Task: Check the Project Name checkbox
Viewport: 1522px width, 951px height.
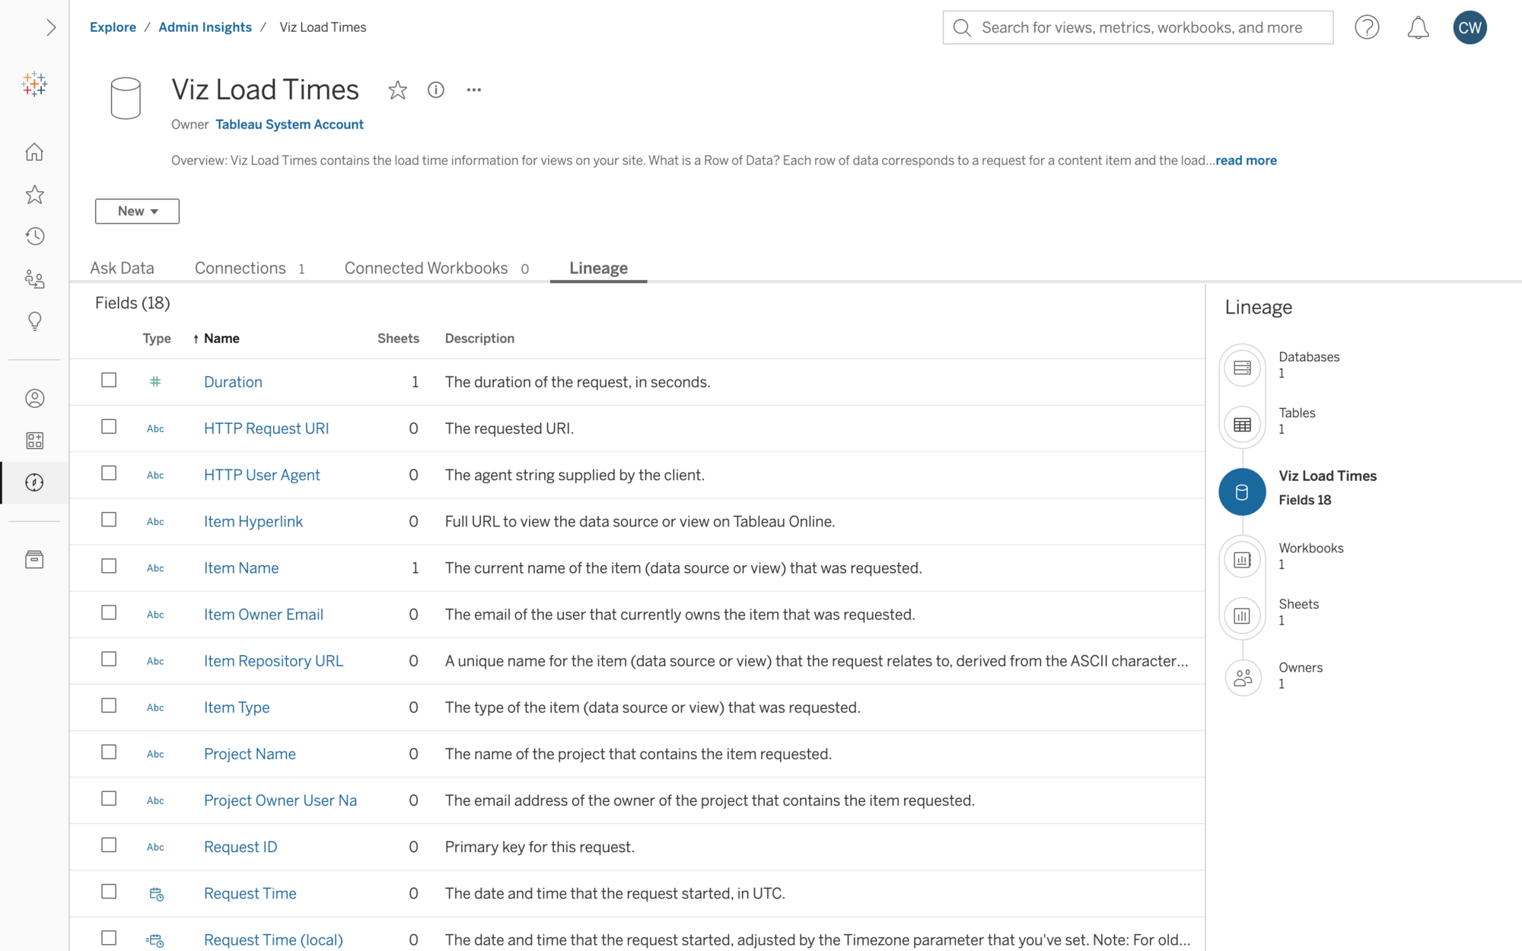Action: tap(109, 752)
